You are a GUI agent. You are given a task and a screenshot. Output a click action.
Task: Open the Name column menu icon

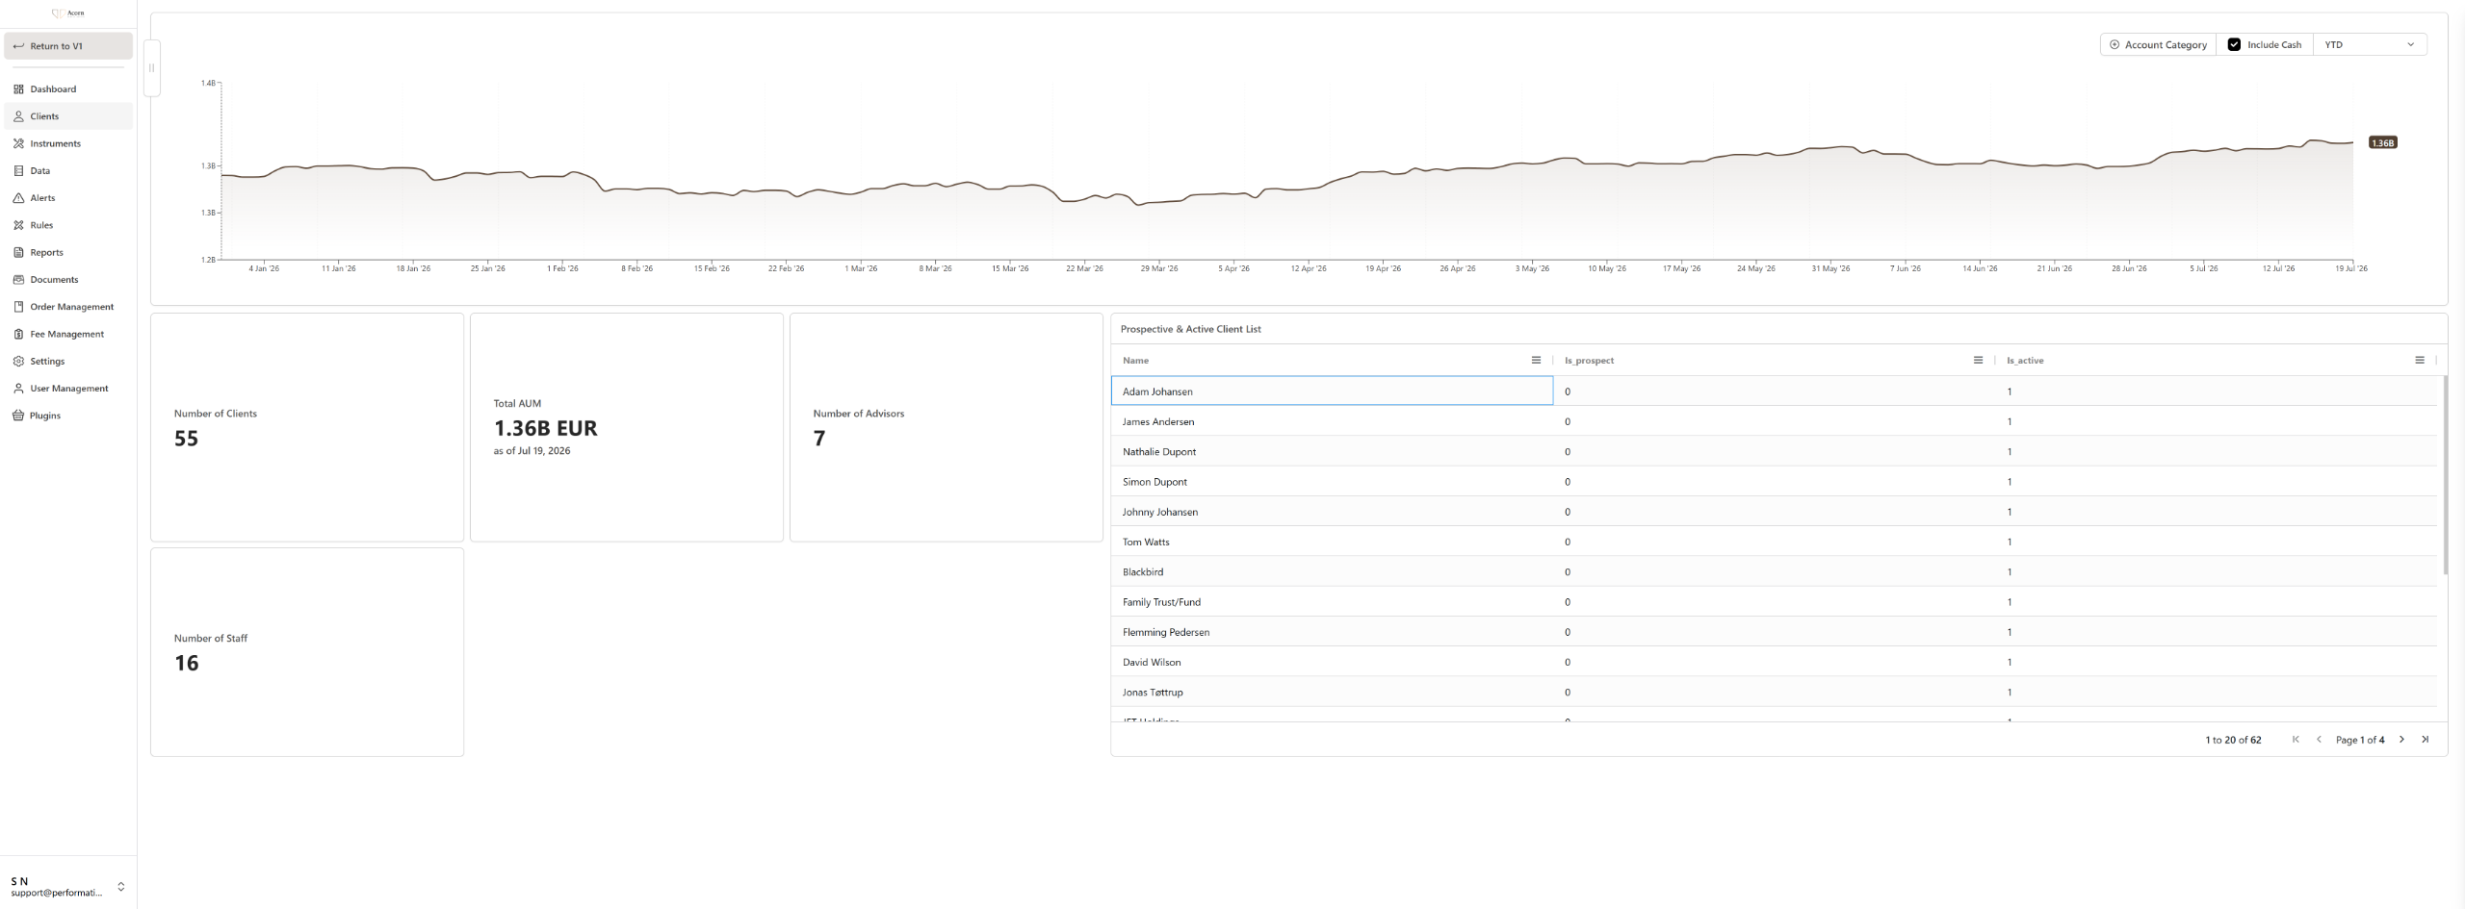(x=1536, y=361)
